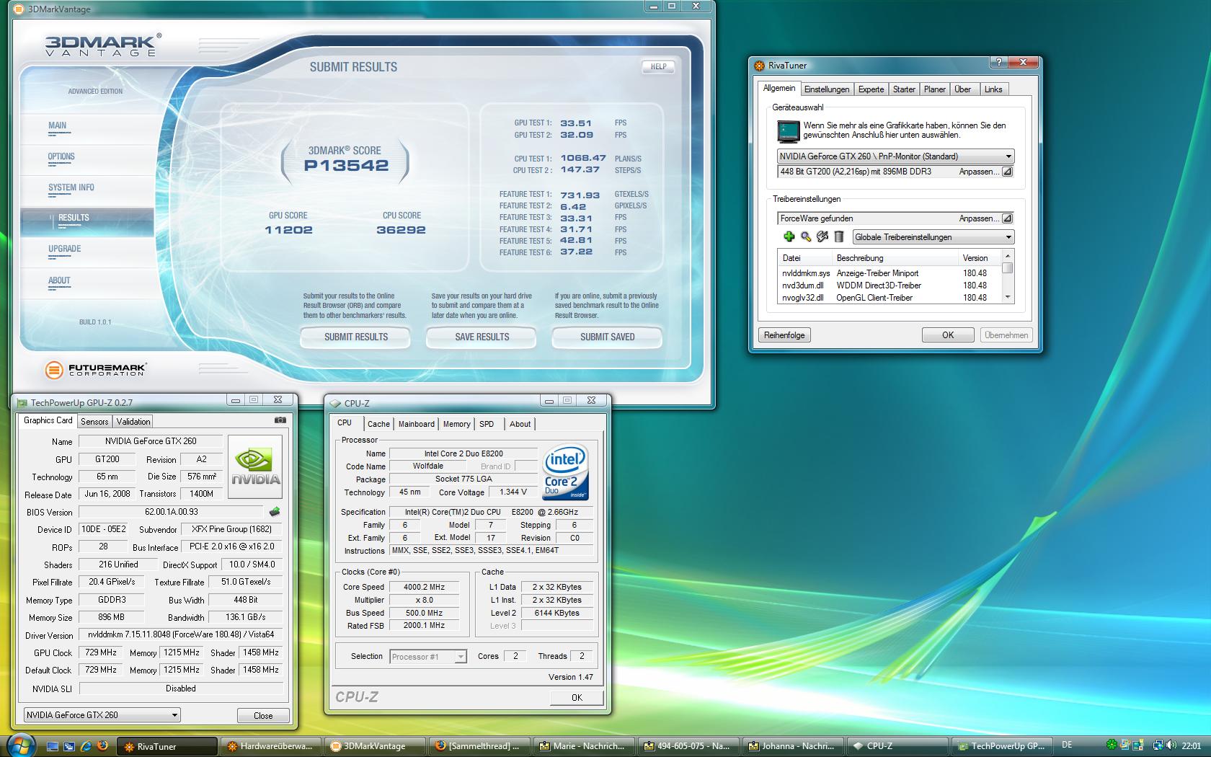Switch to the Hardwareüberwa... taskbar button
The width and height of the screenshot is (1211, 757).
[x=270, y=746]
